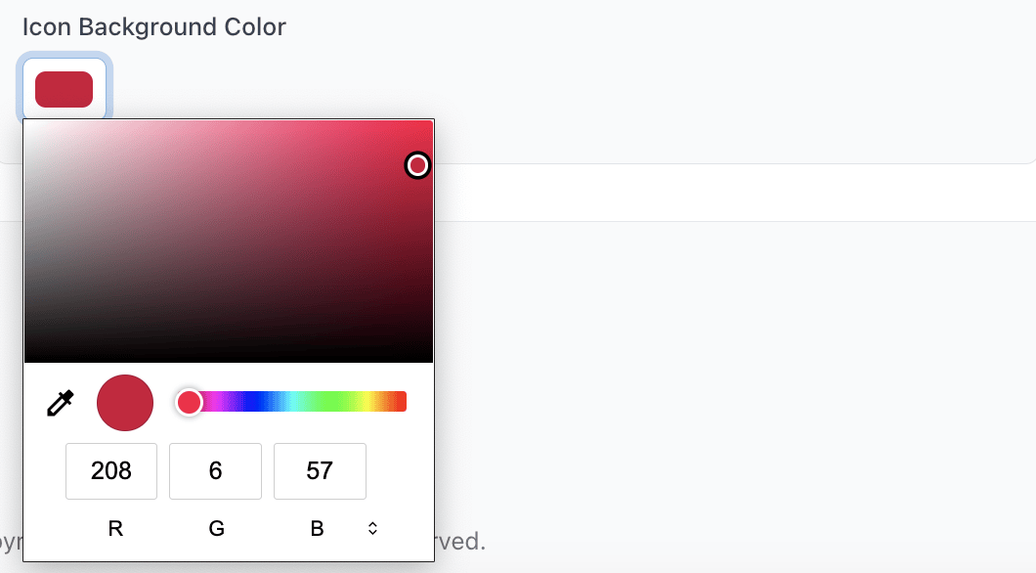Pick white in the gradient's top-left corner
Viewport: 1036px width, 573px height.
(26, 122)
